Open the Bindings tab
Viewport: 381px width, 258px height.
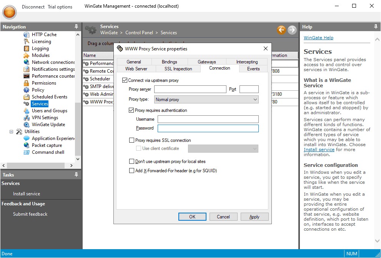(169, 62)
